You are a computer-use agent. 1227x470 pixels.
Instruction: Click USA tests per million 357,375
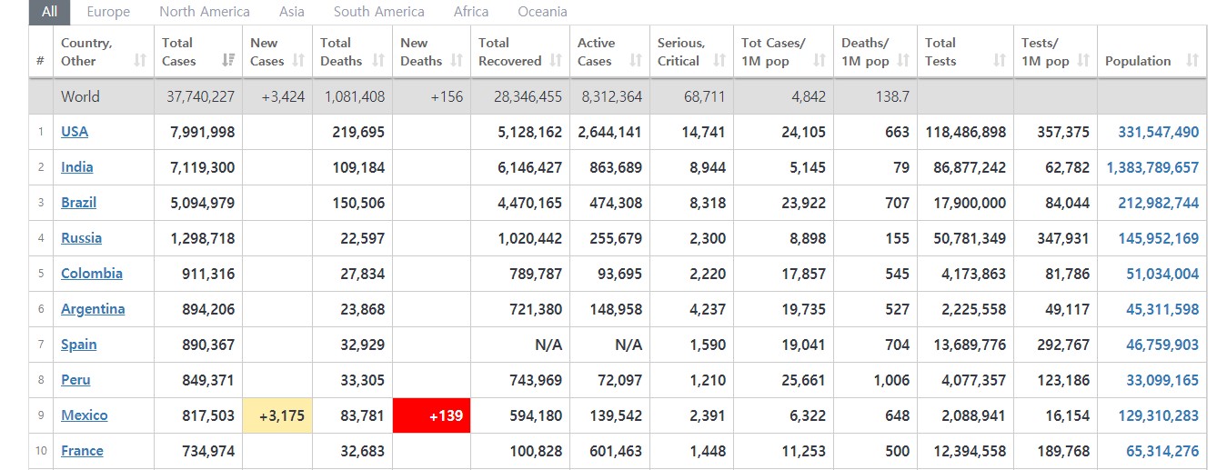(x=1063, y=132)
